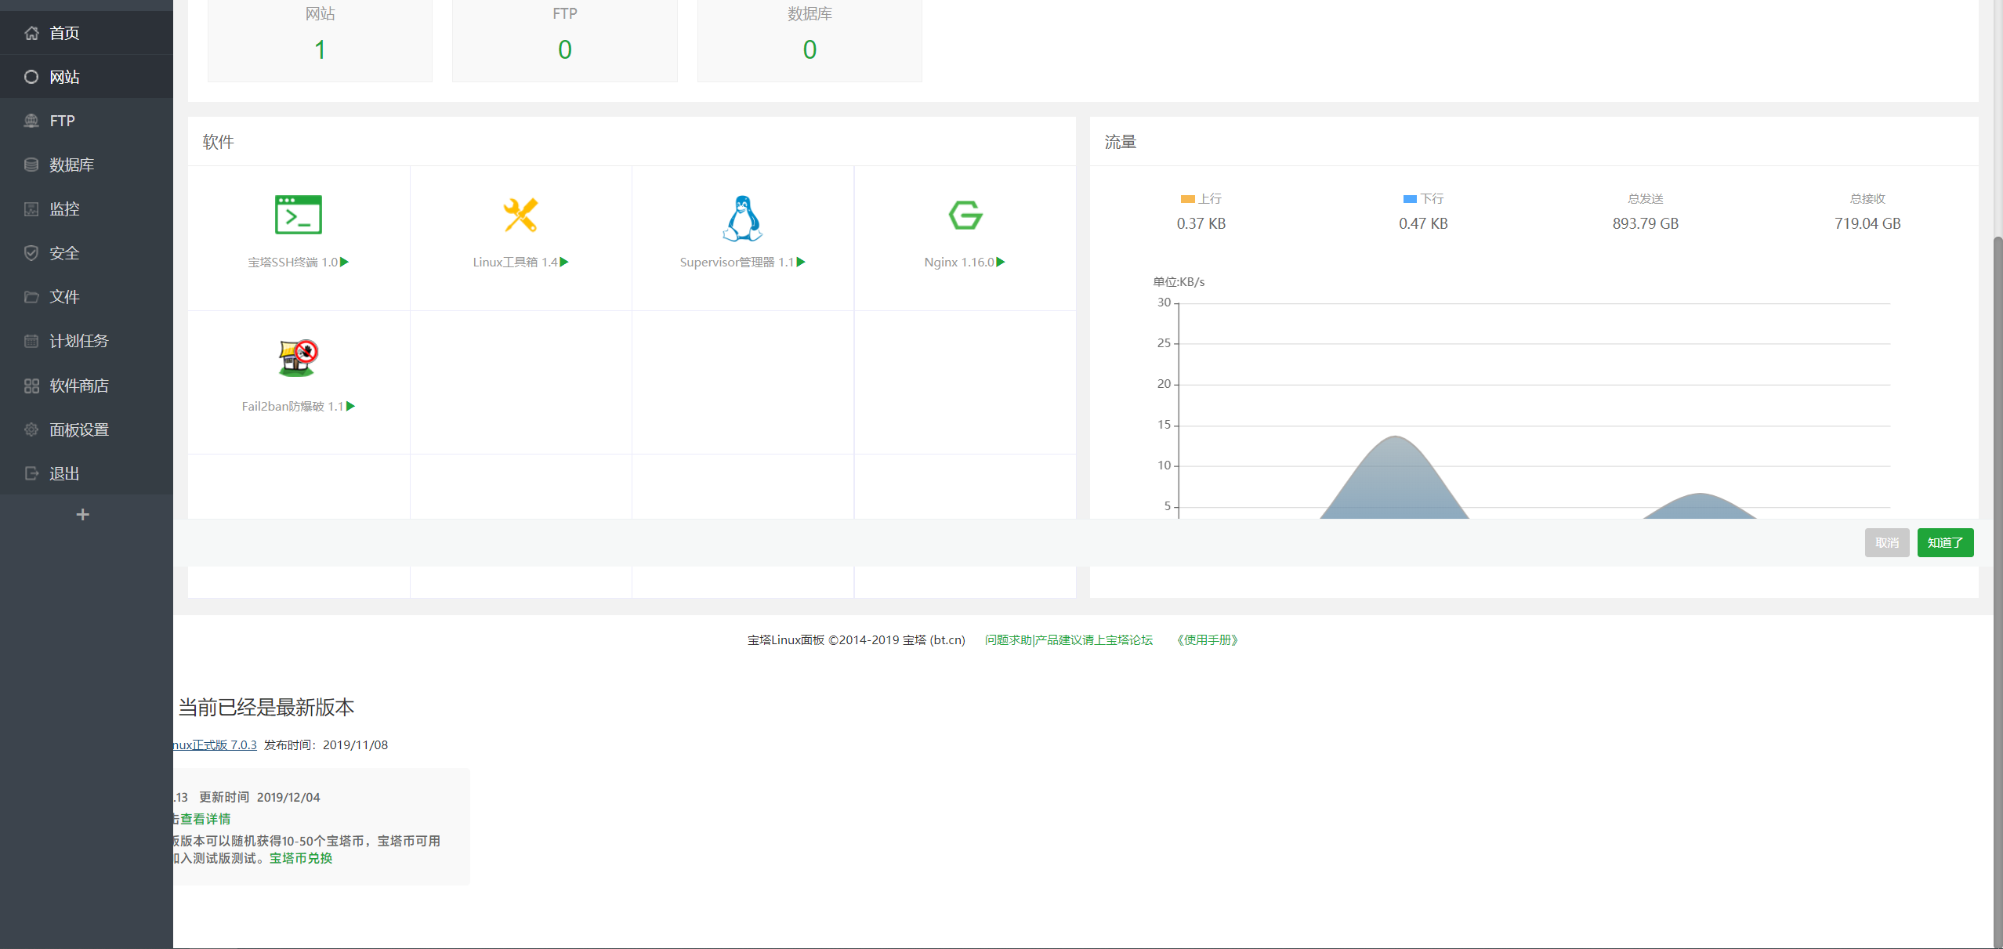This screenshot has height=949, width=2003.
Task: Click the plus icon below sidebar menu
Action: pyautogui.click(x=82, y=515)
